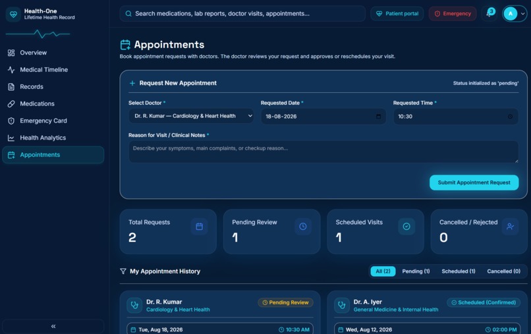The width and height of the screenshot is (531, 334).
Task: Click the Requested Time field
Action: (x=456, y=116)
